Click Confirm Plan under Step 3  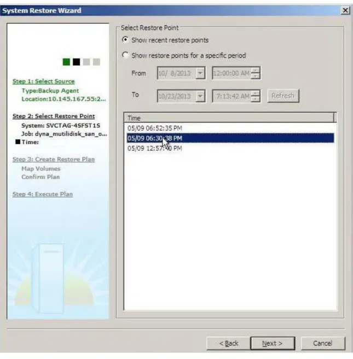tap(40, 176)
